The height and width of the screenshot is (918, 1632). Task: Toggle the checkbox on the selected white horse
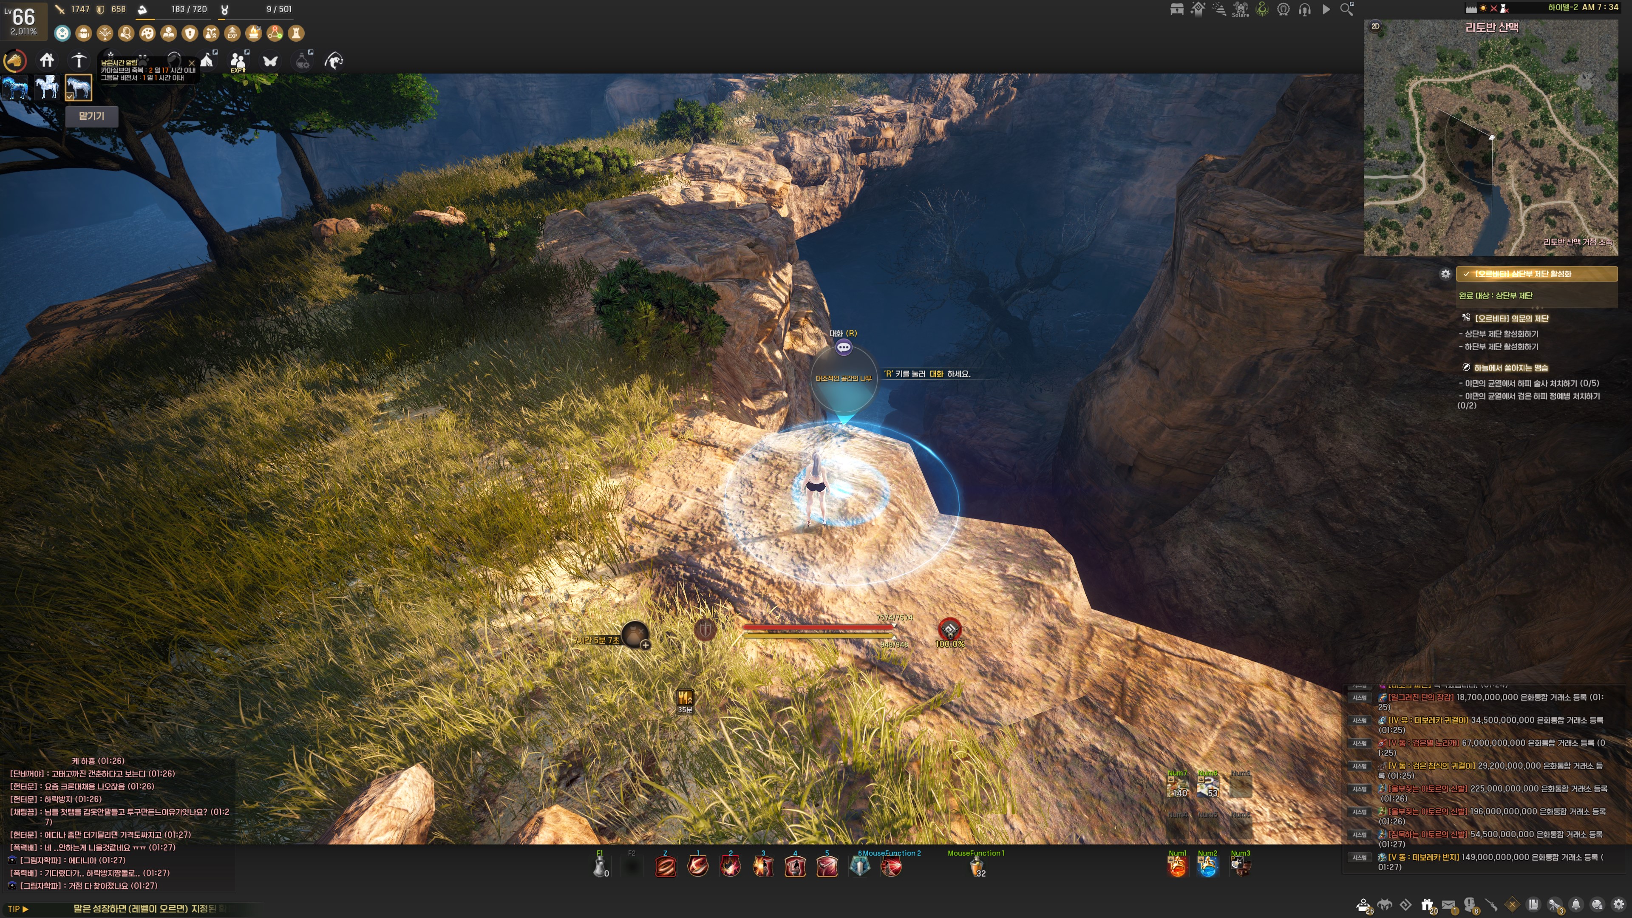point(70,96)
